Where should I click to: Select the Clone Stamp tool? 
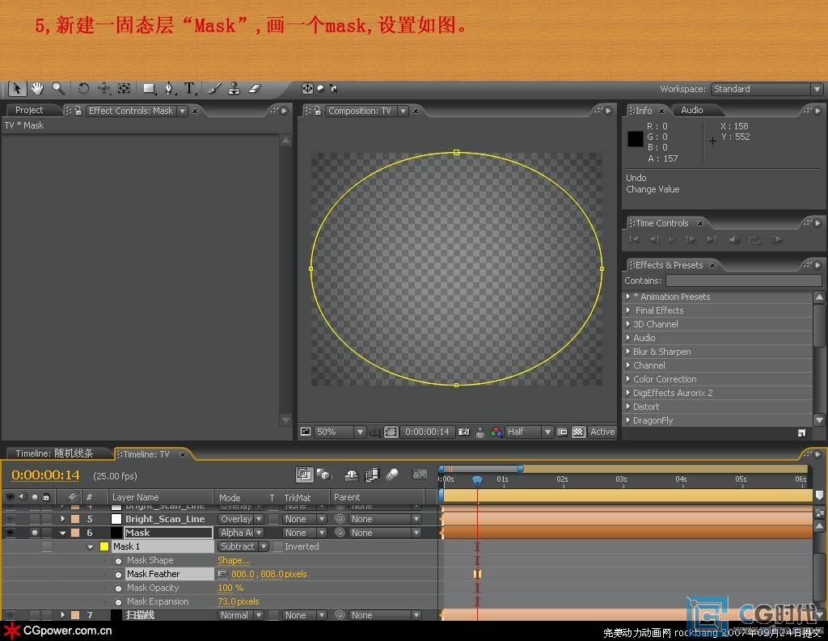tap(234, 89)
